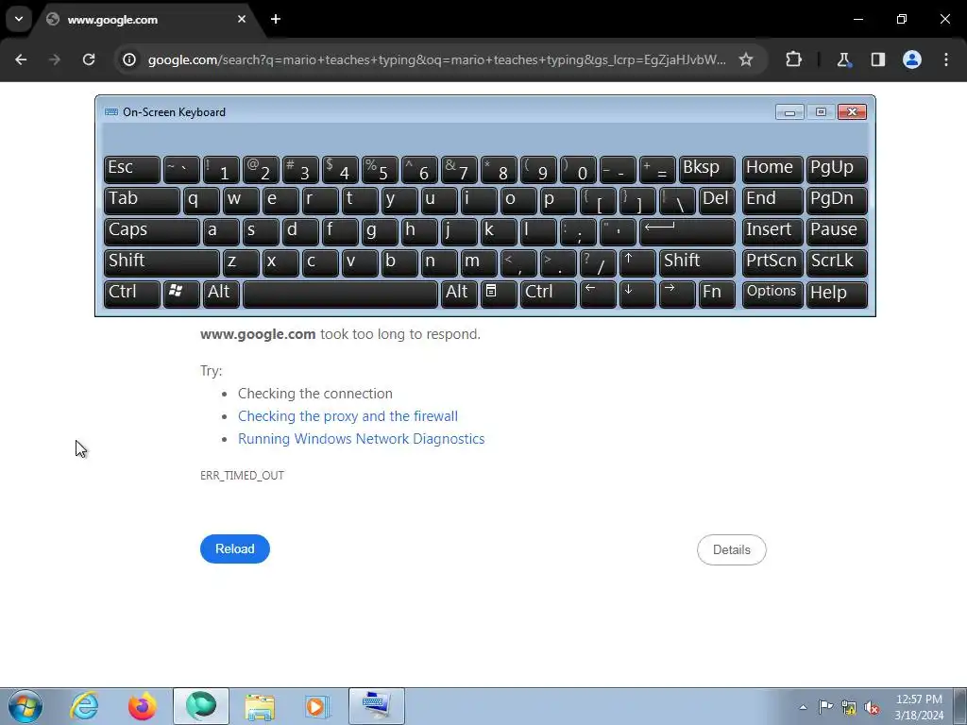
Task: Open the keyboard Options key
Action: pyautogui.click(x=772, y=294)
